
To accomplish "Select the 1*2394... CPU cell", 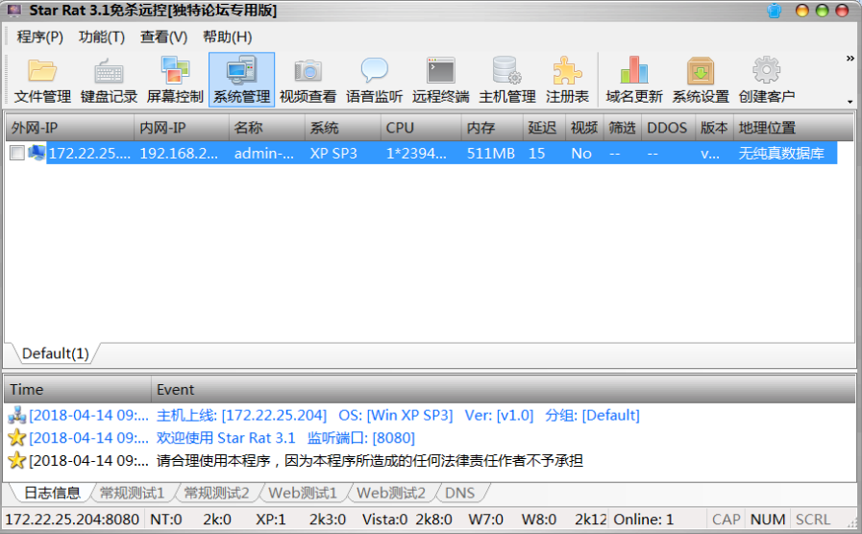I will tap(417, 154).
